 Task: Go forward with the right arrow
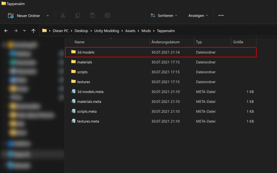[x=16, y=30]
